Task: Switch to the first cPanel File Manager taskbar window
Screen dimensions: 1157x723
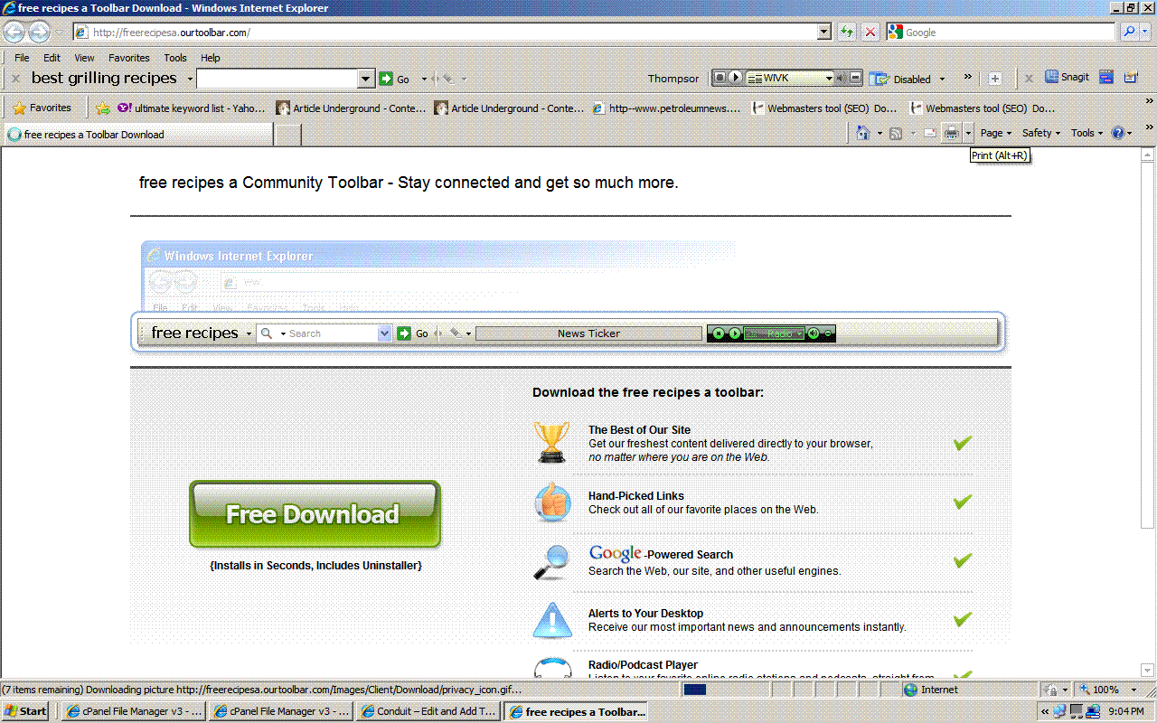Action: pos(134,711)
